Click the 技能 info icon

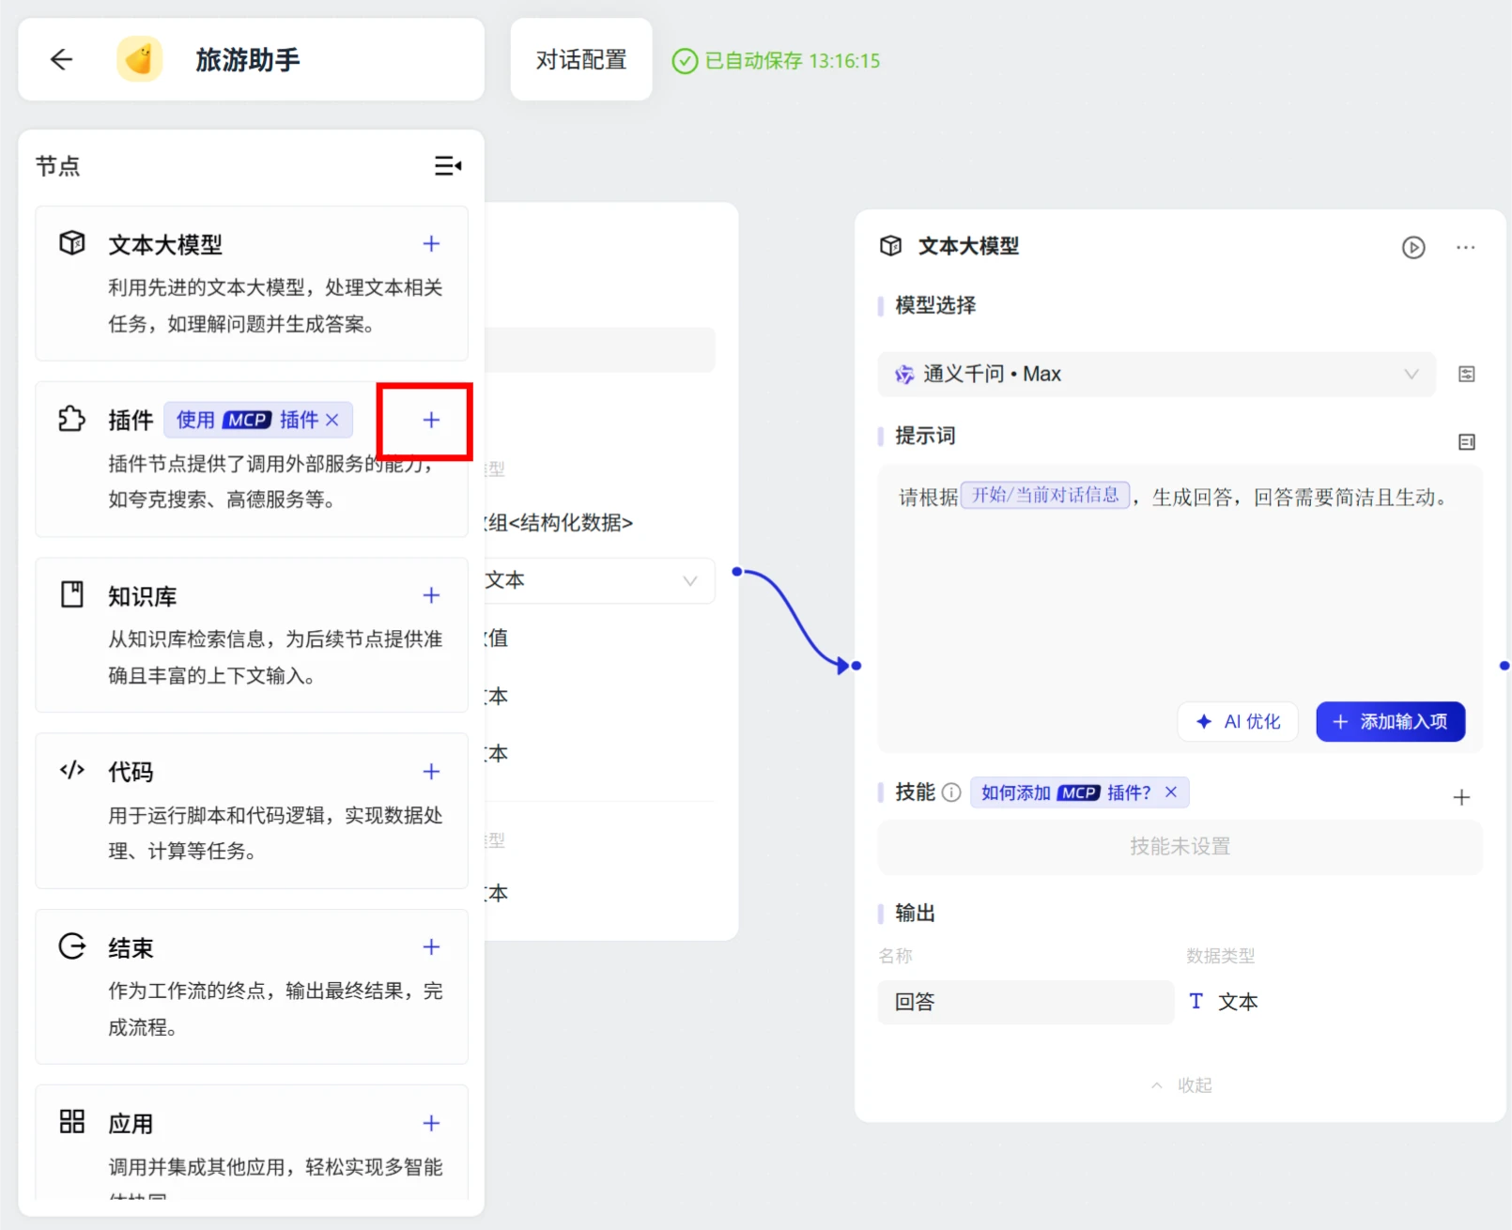(951, 792)
